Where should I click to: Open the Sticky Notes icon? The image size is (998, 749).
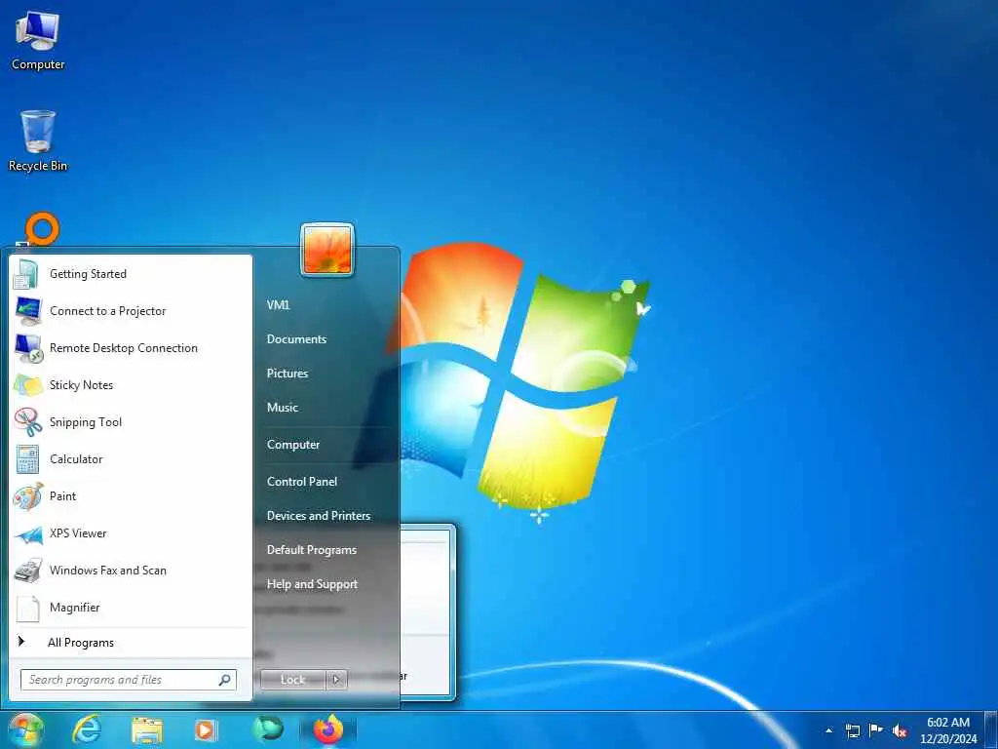click(27, 385)
